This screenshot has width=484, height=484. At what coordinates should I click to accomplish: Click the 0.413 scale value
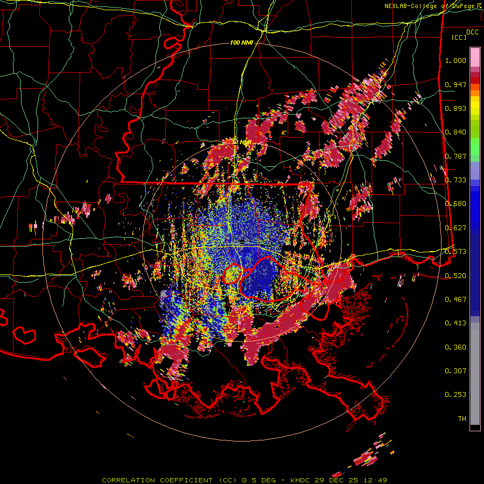pos(455,323)
